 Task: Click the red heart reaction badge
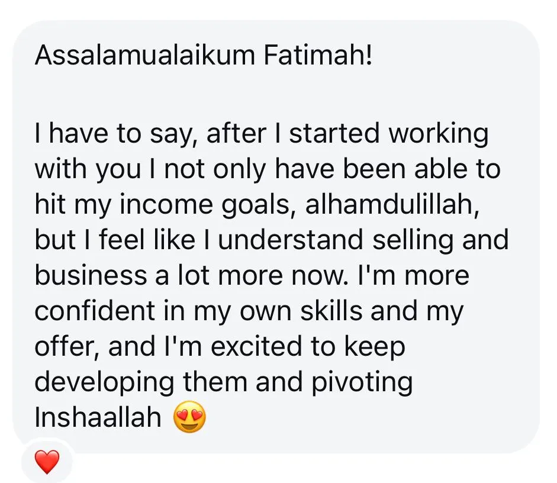47,462
